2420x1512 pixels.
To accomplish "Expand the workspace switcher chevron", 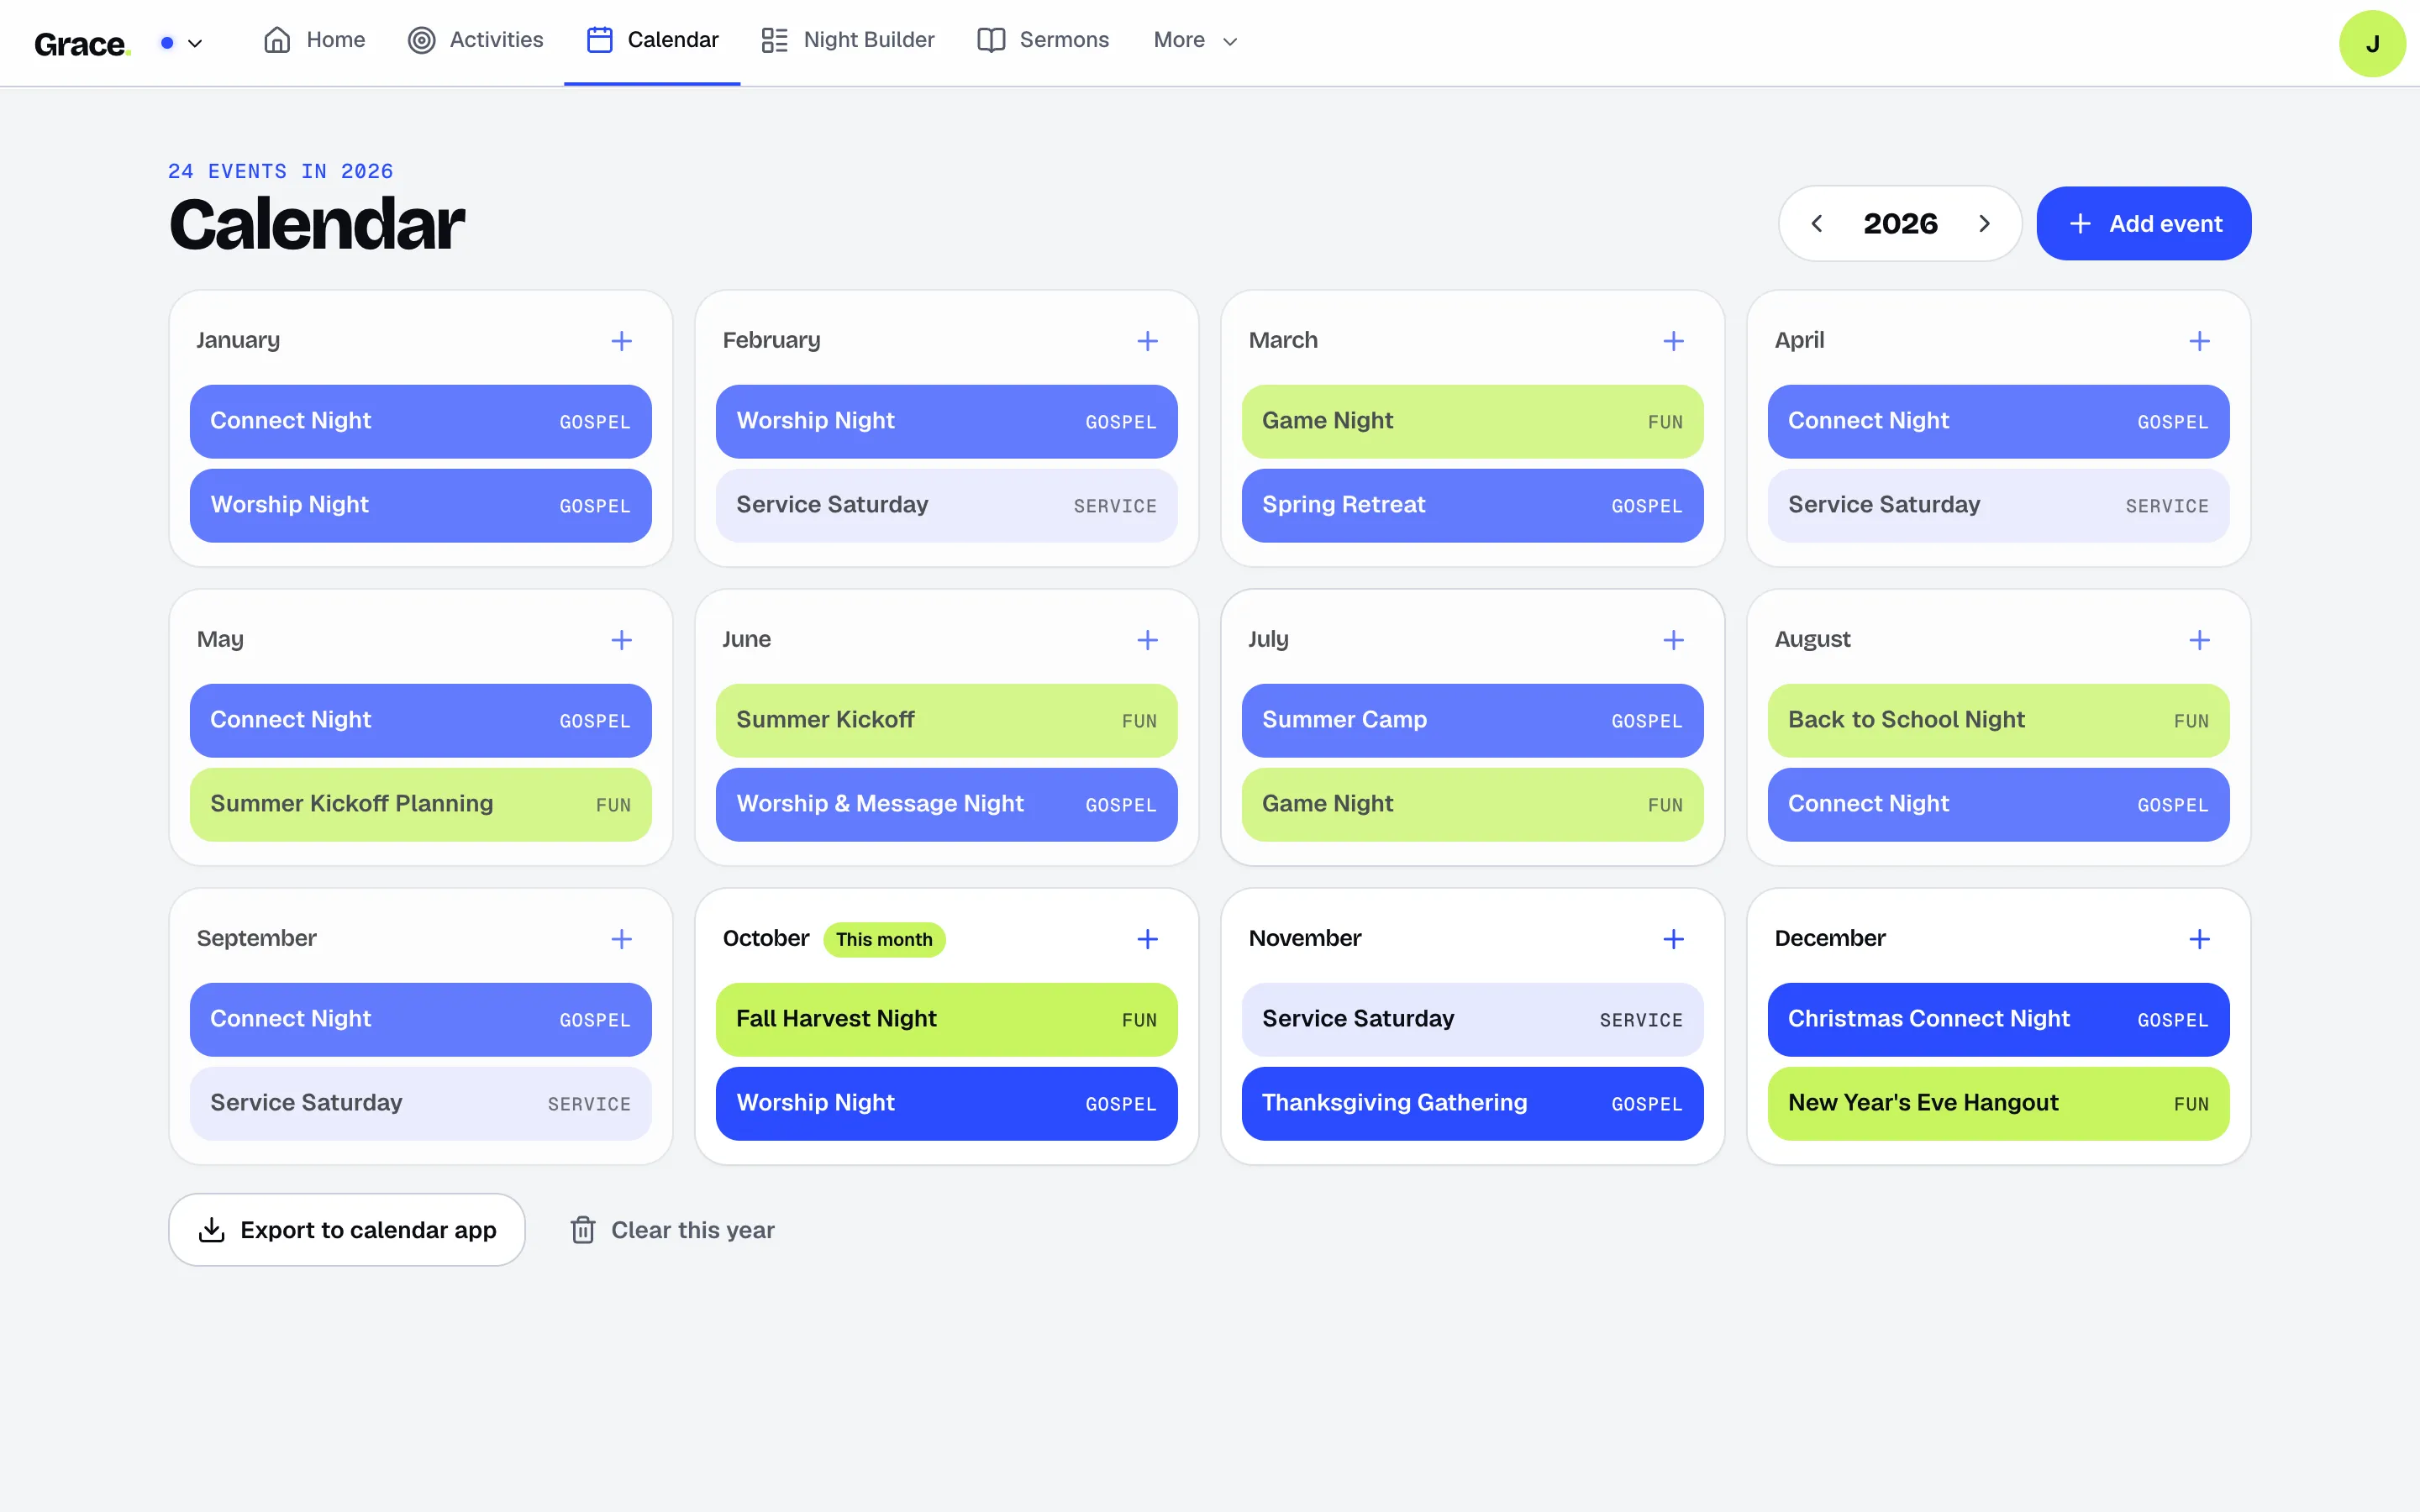I will pyautogui.click(x=195, y=43).
